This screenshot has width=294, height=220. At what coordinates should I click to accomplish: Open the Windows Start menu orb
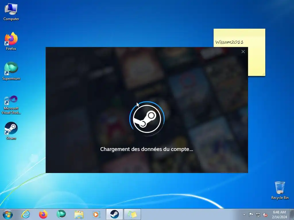[x=8, y=214]
